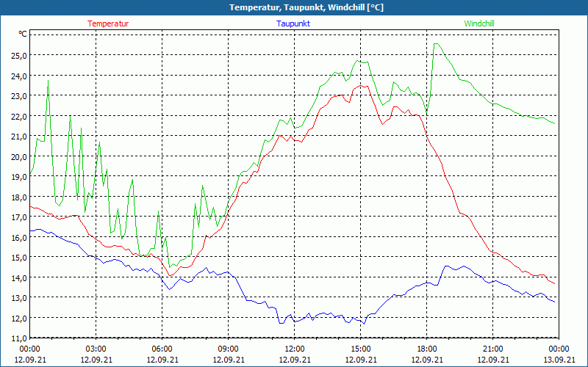Click the °C unit label on y-axis

pyautogui.click(x=23, y=34)
